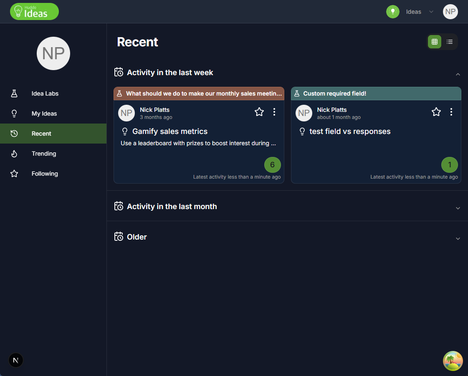The image size is (468, 376).
Task: Click the NP avatar on Gamify sales metrics card
Action: [126, 113]
